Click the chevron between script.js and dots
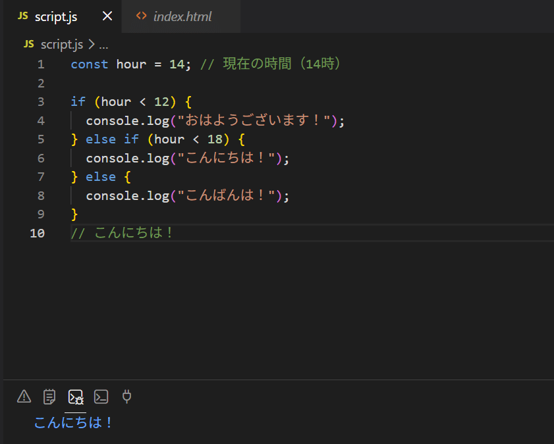Viewport: 554px width, 444px height. [89, 44]
